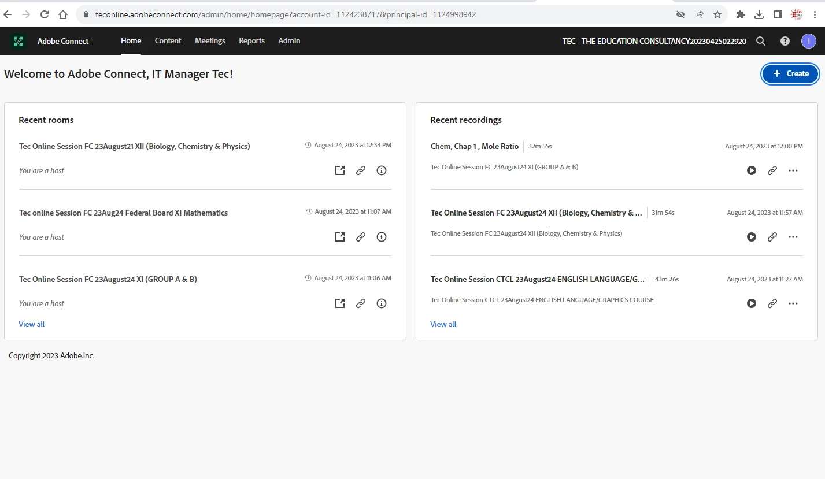Click the Adobe Connect logo icon
Screen dimensions: 825x479
19,41
